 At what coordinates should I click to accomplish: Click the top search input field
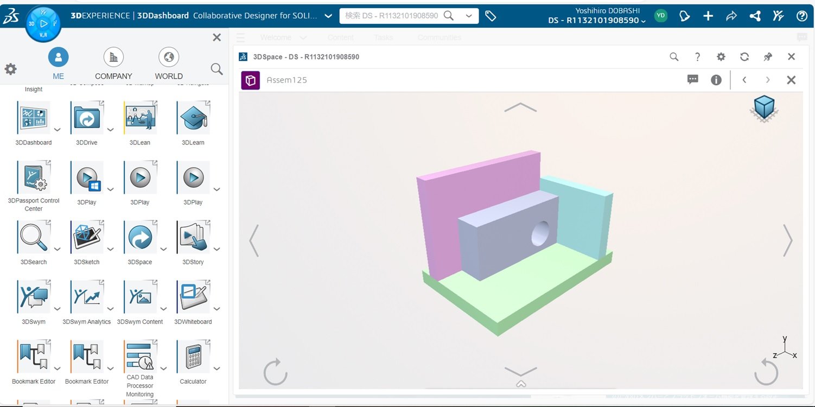point(392,16)
